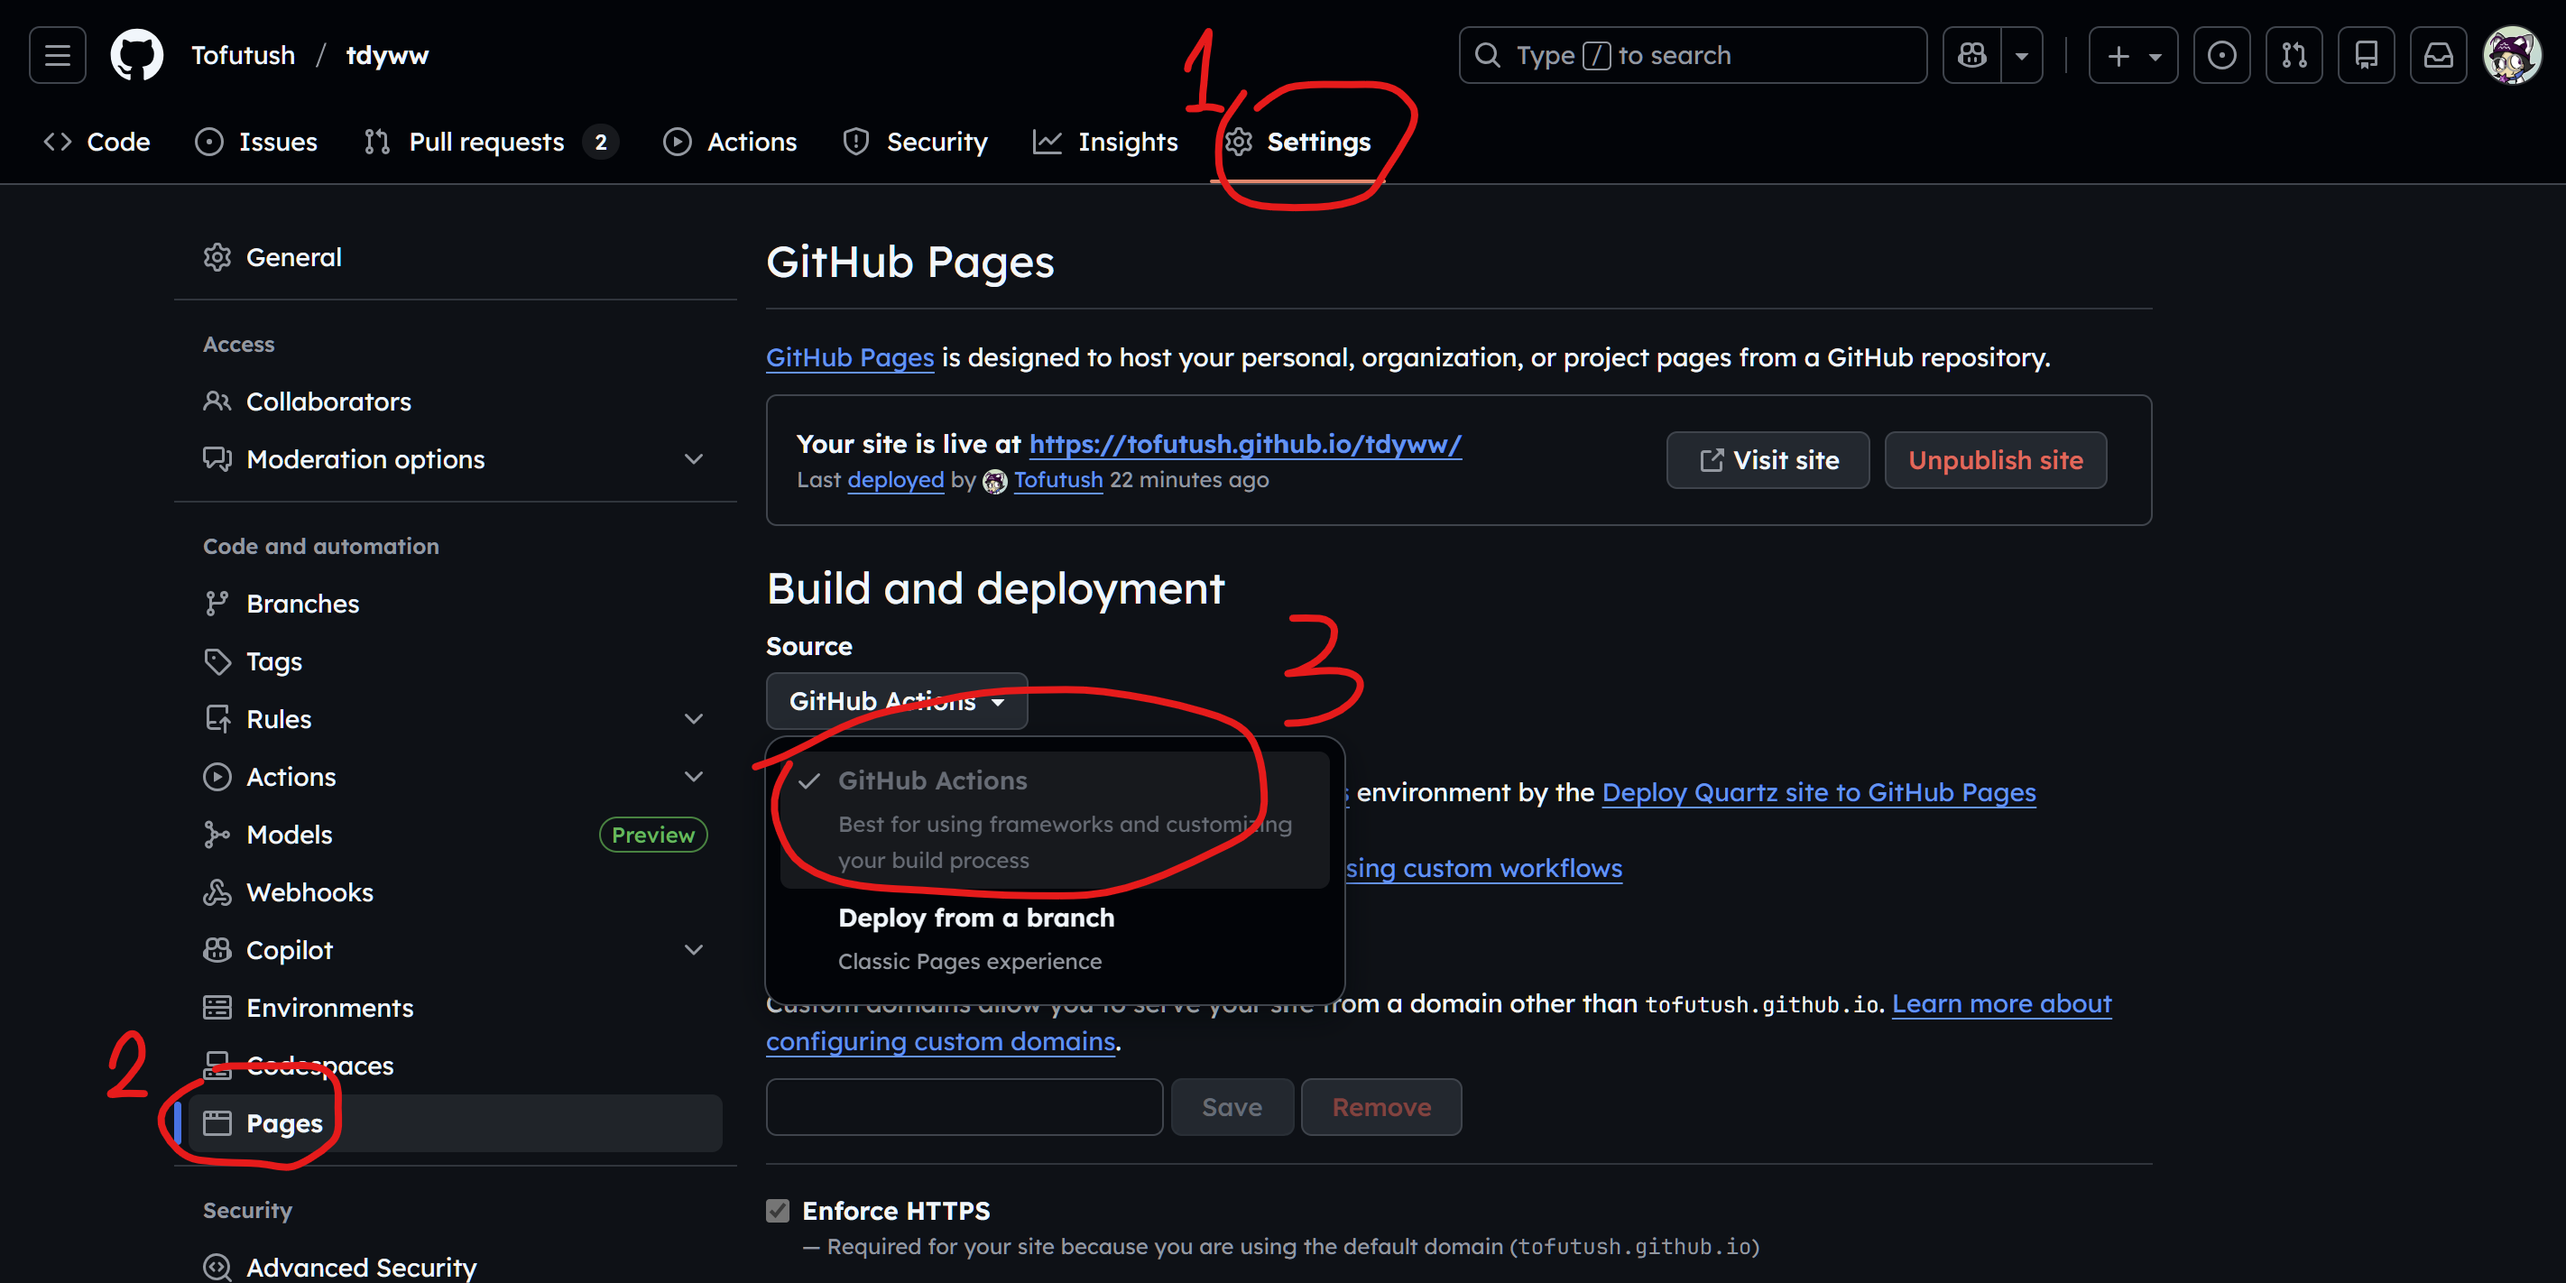This screenshot has height=1283, width=2566.
Task: Open the hamburger navigation menu
Action: (57, 55)
